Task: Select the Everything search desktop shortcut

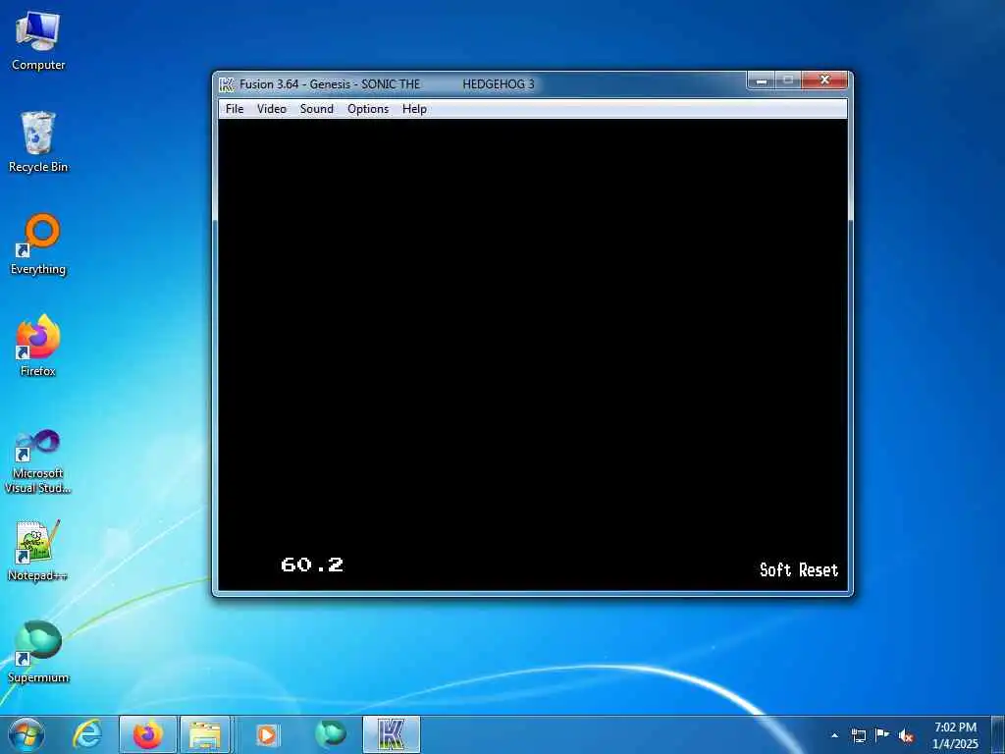Action: coord(38,244)
